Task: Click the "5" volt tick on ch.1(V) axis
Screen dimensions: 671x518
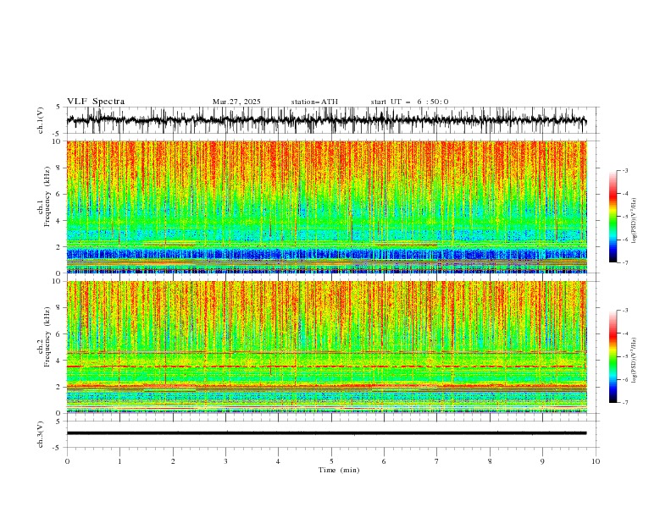Action: [x=58, y=107]
